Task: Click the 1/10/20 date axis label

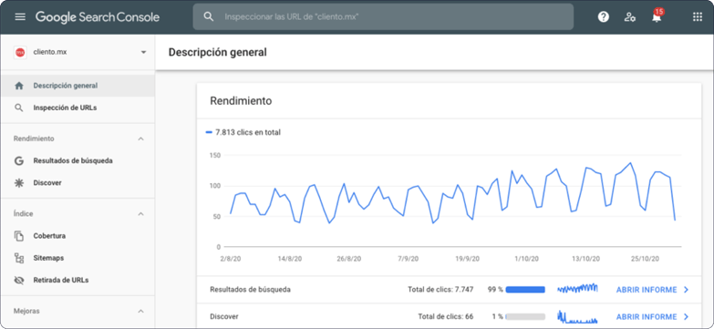Action: 527,259
